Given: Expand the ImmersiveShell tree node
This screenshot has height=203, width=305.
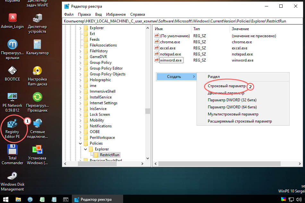Looking at the screenshot, I should 80,92.
